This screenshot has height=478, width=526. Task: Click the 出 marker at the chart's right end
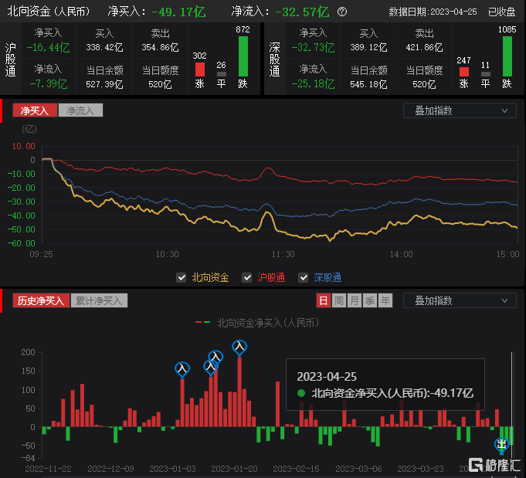coord(501,446)
